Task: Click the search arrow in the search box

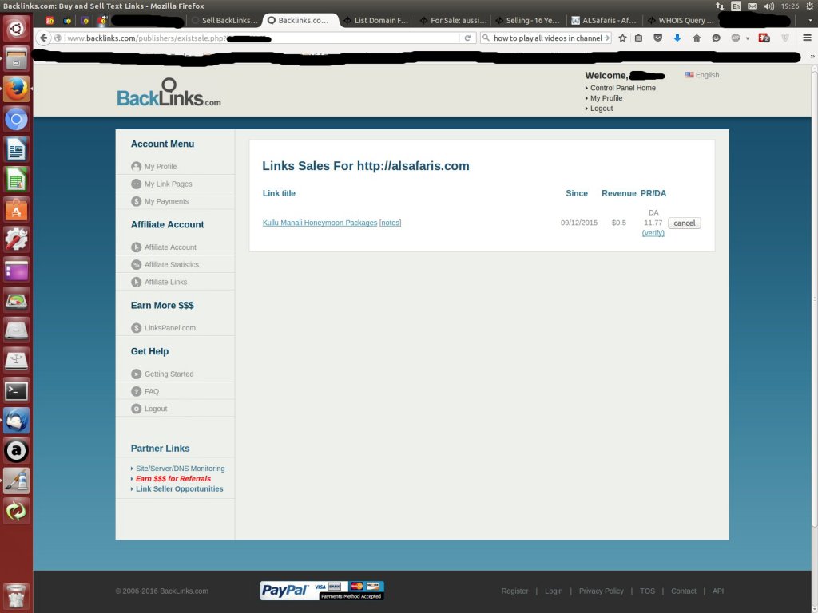Action: point(607,38)
